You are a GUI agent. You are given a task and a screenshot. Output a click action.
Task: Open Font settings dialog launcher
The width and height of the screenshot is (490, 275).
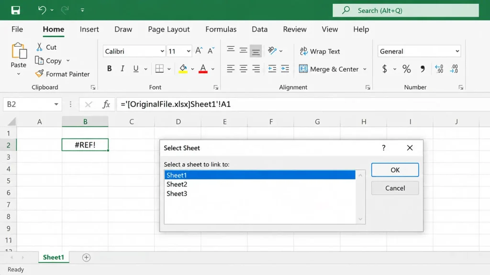pos(216,88)
